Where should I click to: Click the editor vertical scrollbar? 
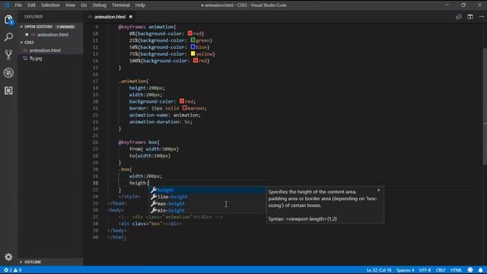coord(485,107)
